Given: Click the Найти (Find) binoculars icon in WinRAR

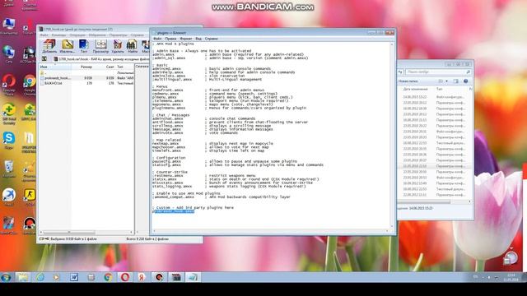Looking at the screenshot, I should pyautogui.click(x=132, y=46).
